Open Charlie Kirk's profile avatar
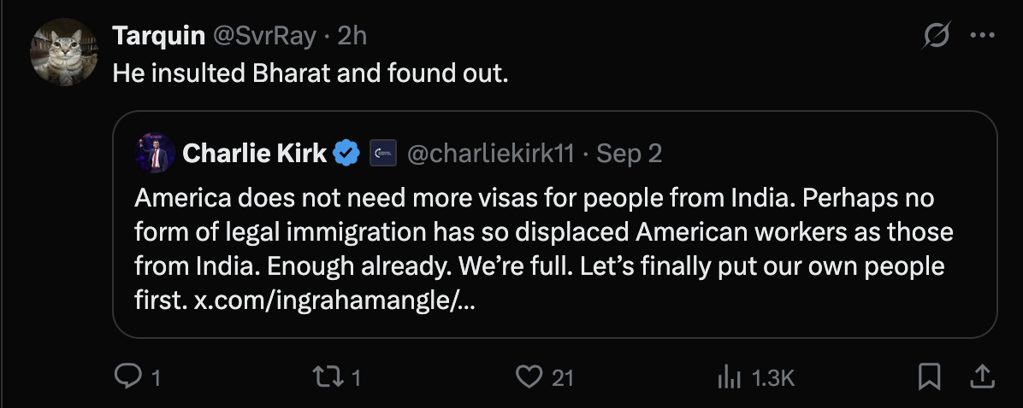 [x=155, y=154]
